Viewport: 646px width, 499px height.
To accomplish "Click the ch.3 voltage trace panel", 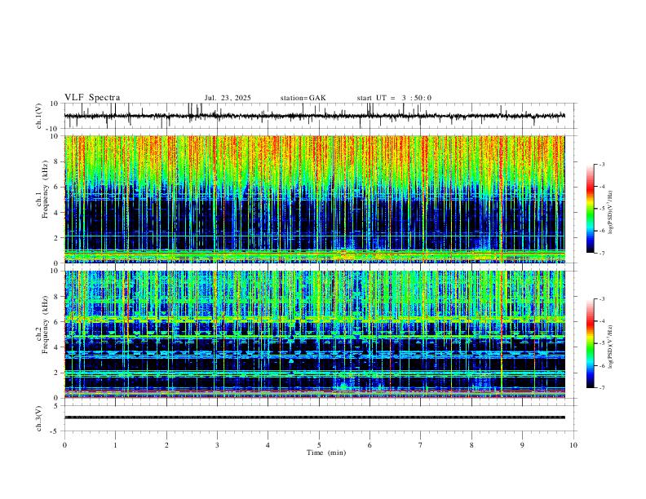I will pos(321,418).
